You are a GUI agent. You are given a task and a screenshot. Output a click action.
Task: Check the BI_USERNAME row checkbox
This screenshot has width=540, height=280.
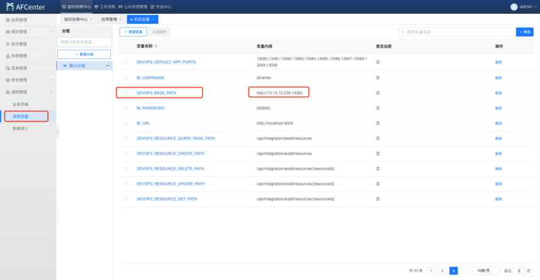click(x=126, y=77)
